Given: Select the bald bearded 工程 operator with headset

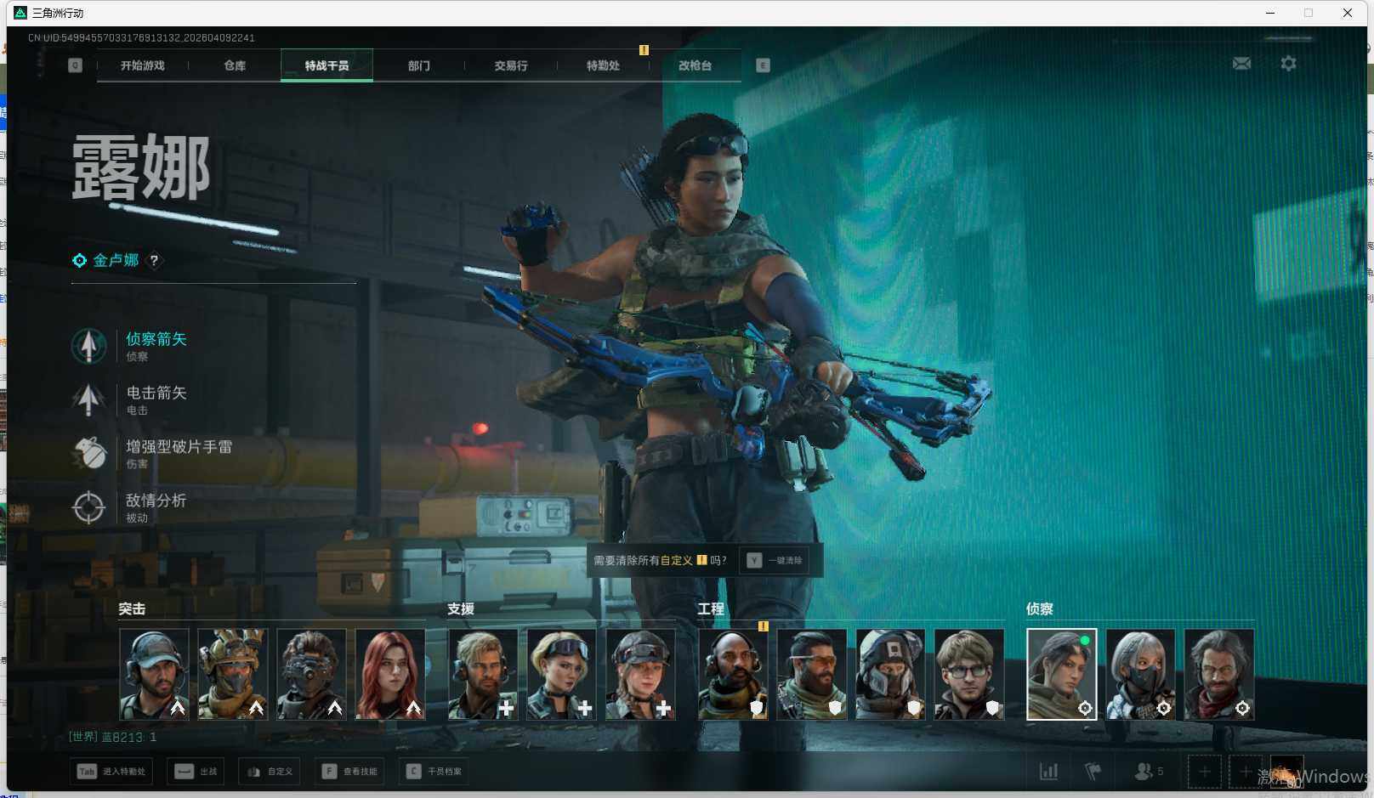Looking at the screenshot, I should pos(733,675).
